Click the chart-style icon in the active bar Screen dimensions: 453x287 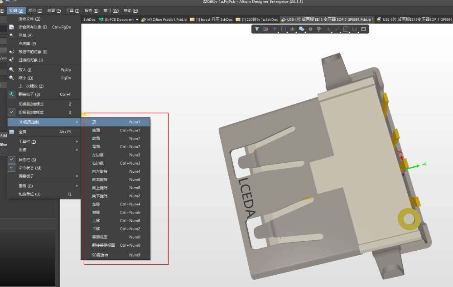click(355, 29)
